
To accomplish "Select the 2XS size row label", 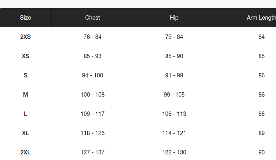I will [25, 37].
